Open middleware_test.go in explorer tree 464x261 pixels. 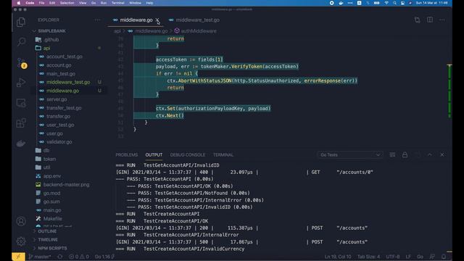pyautogui.click(x=68, y=82)
